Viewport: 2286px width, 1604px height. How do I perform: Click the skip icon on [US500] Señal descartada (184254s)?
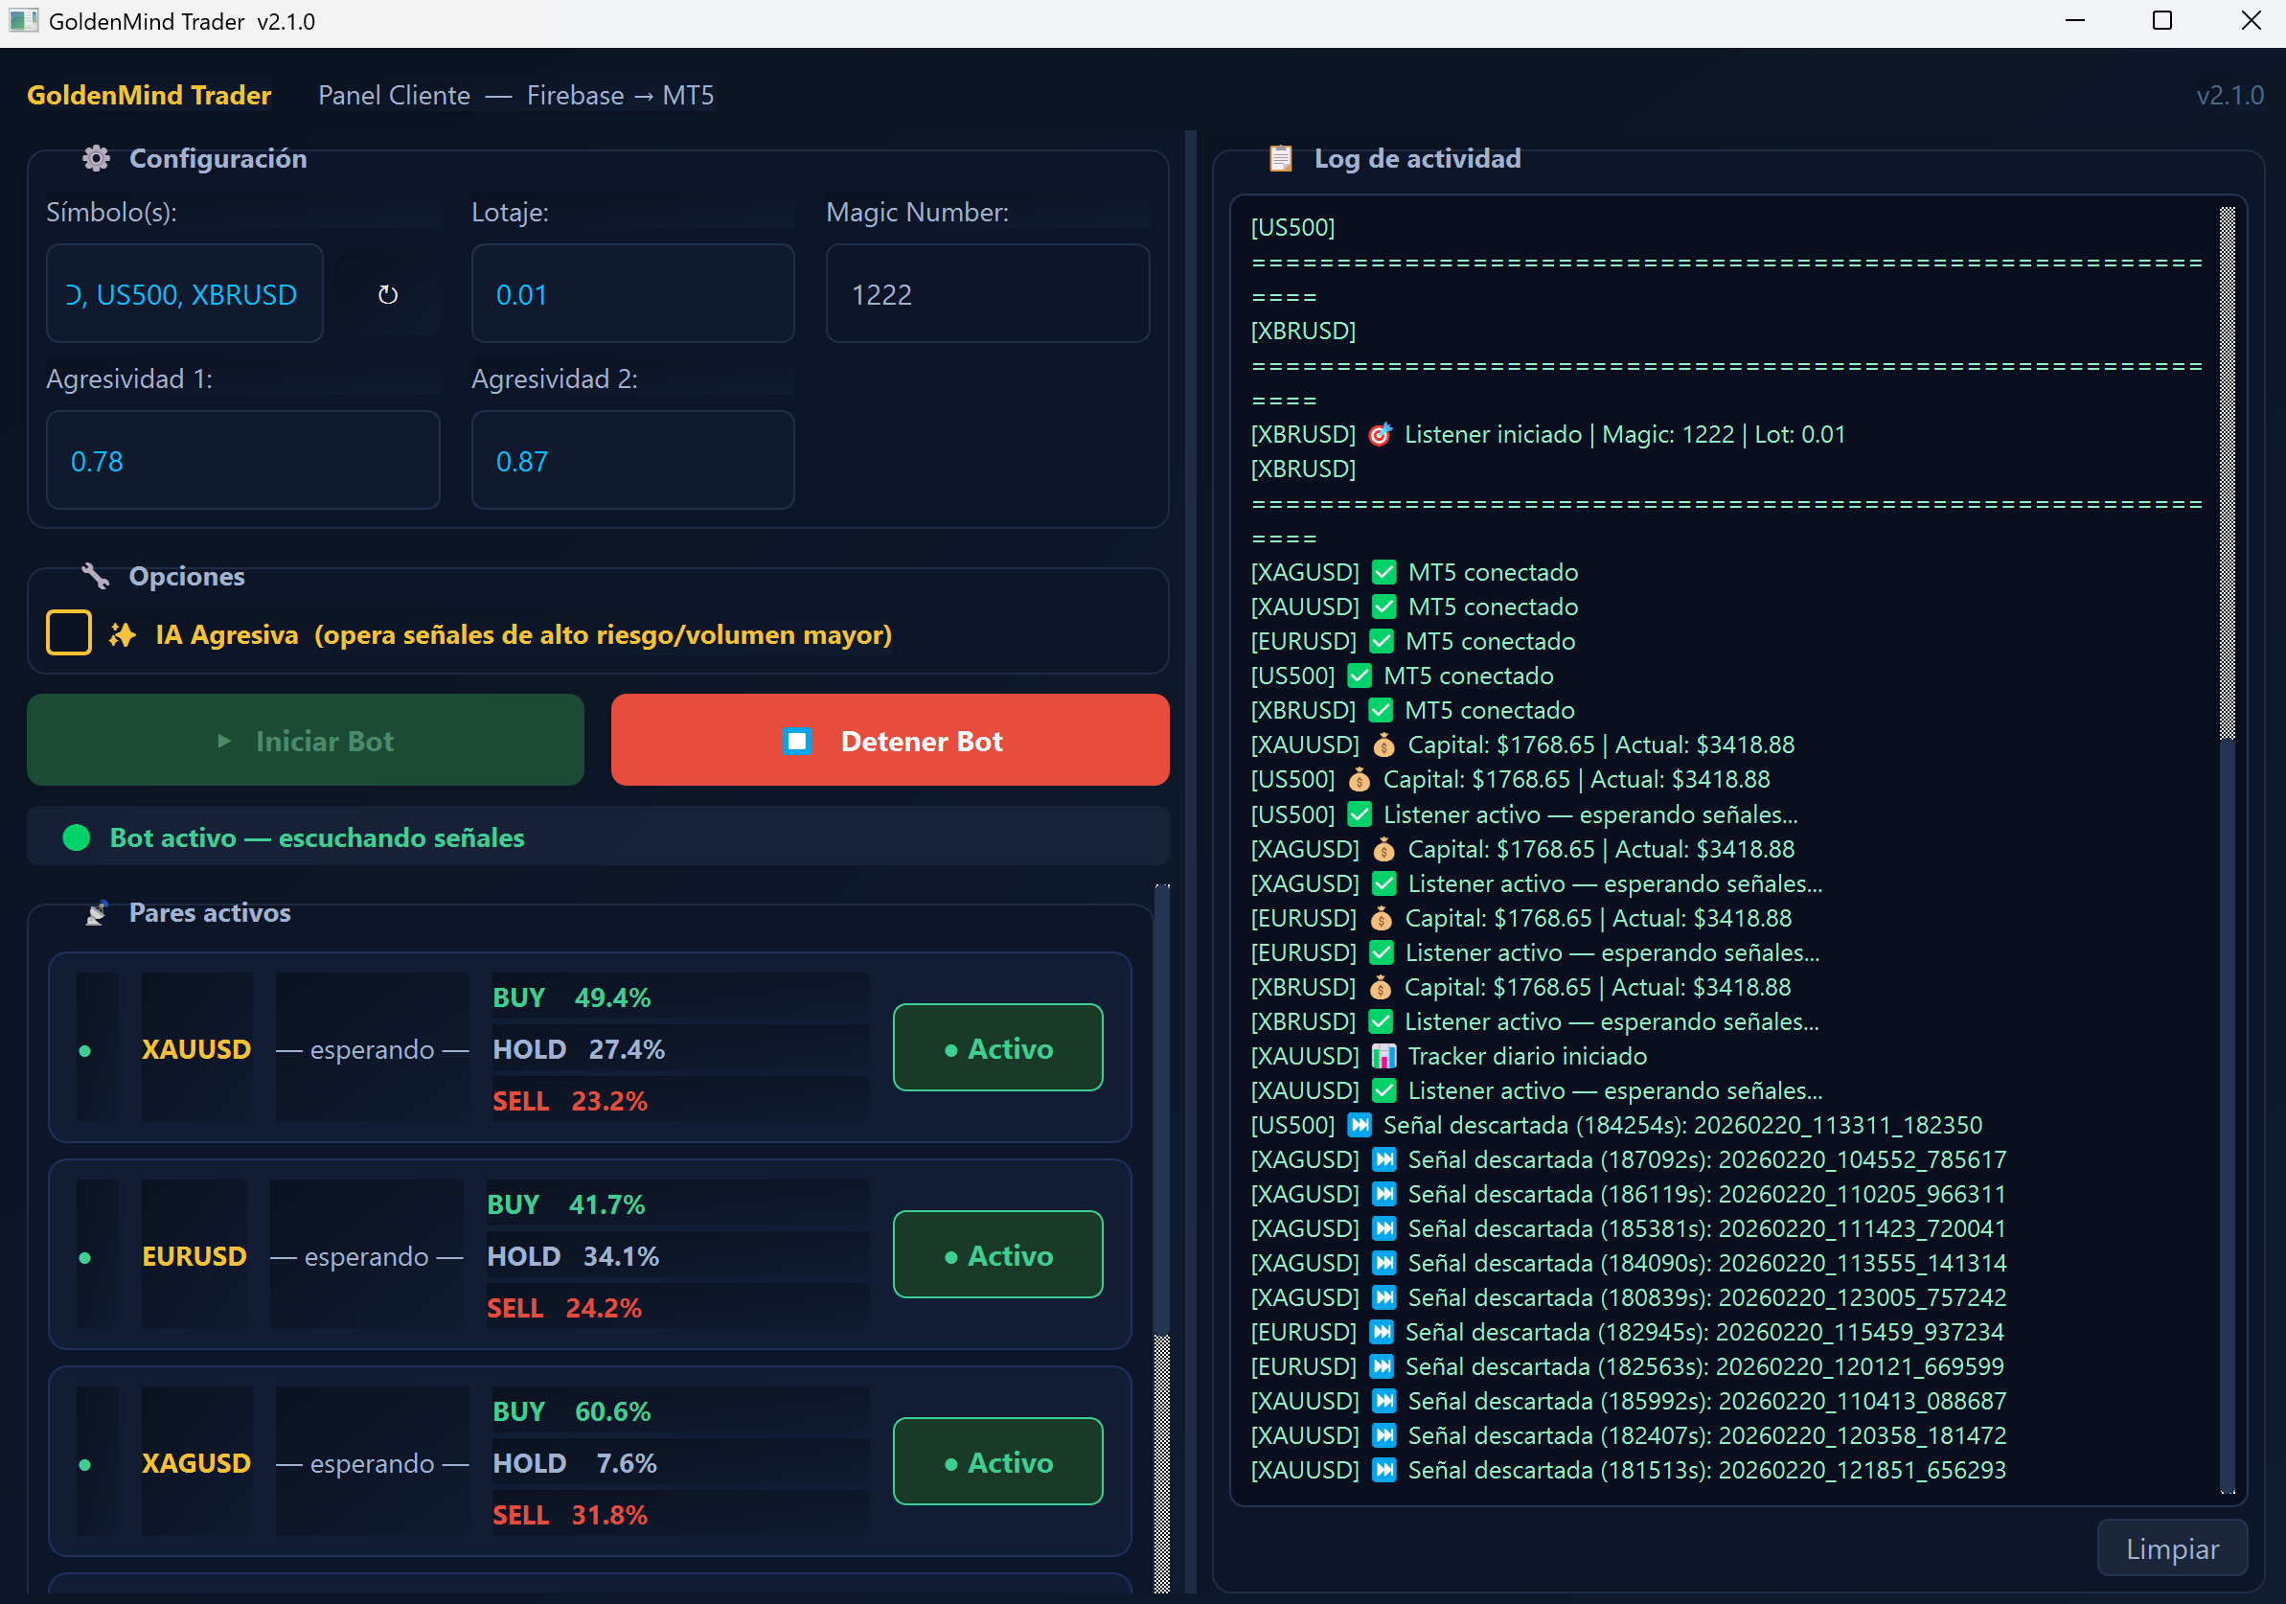[x=1360, y=1125]
